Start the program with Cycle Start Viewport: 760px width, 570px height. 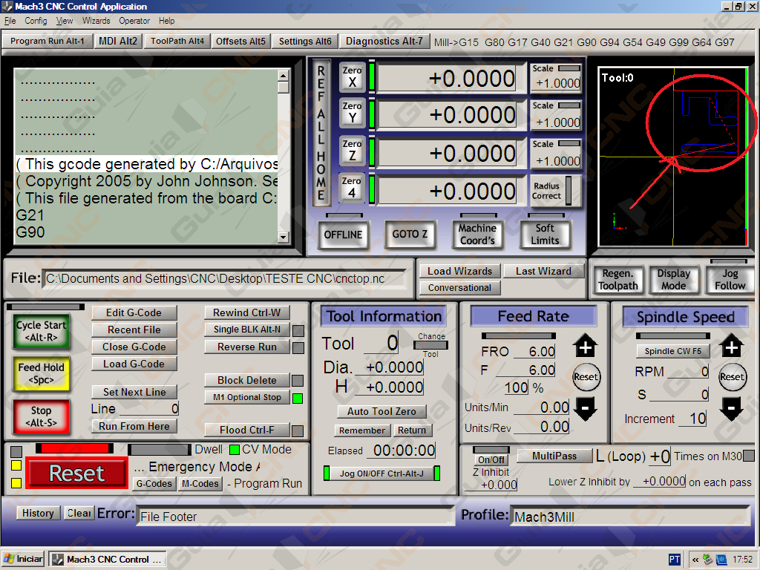coord(42,332)
